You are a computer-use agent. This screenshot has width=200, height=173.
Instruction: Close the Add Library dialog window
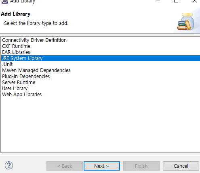[x=195, y=1]
